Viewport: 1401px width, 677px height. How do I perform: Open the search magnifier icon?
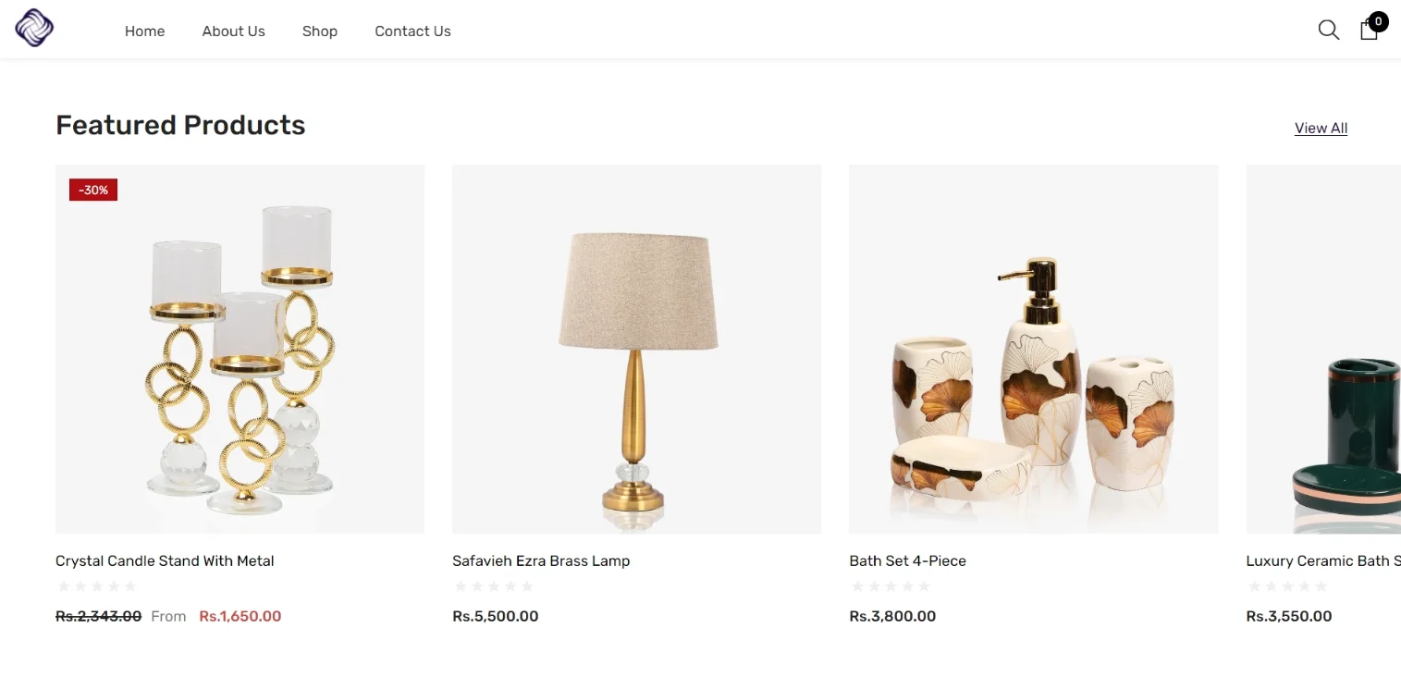point(1328,30)
